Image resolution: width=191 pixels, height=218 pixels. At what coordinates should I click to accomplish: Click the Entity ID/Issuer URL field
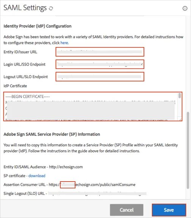(100, 52)
